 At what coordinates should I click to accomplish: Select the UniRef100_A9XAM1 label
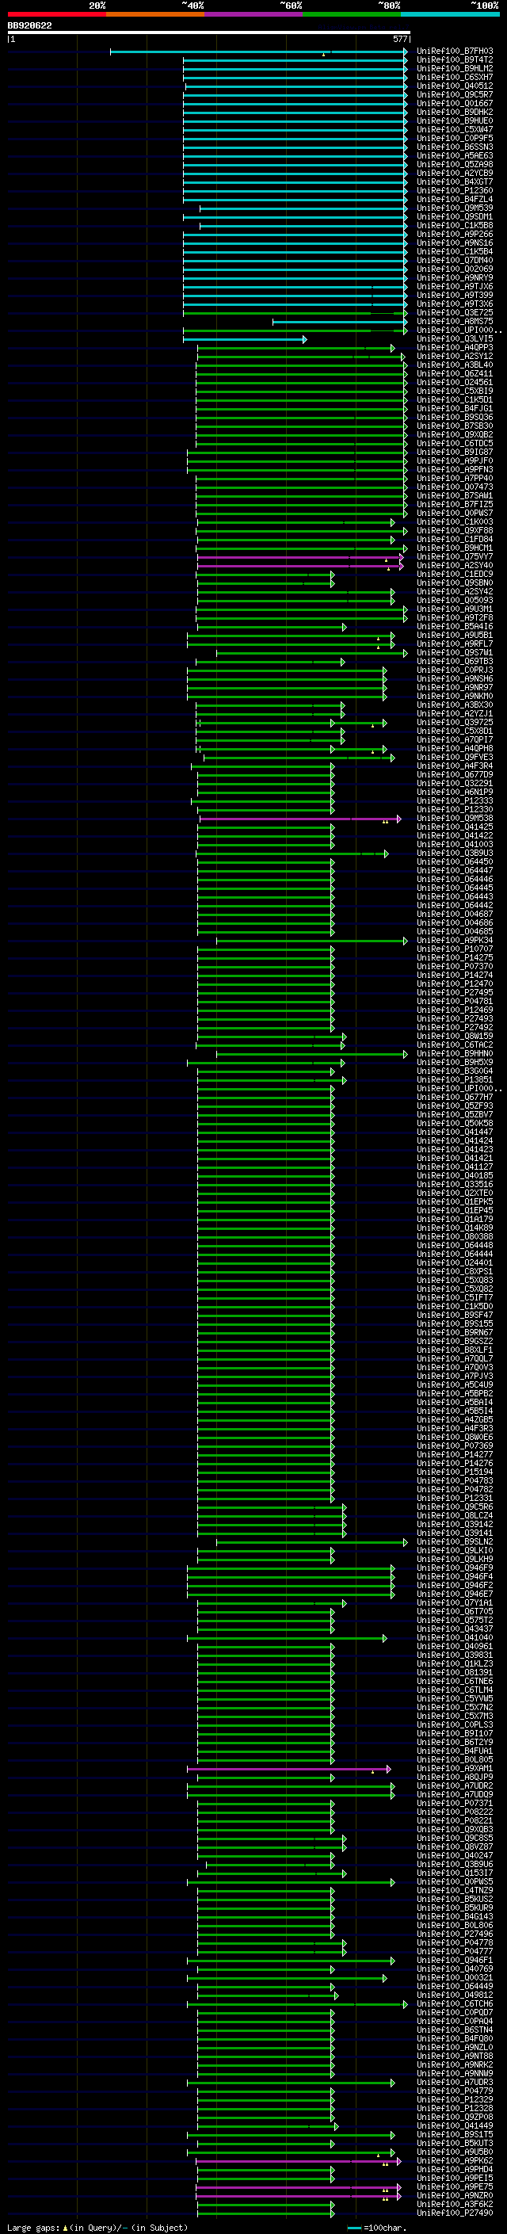pos(455,1769)
